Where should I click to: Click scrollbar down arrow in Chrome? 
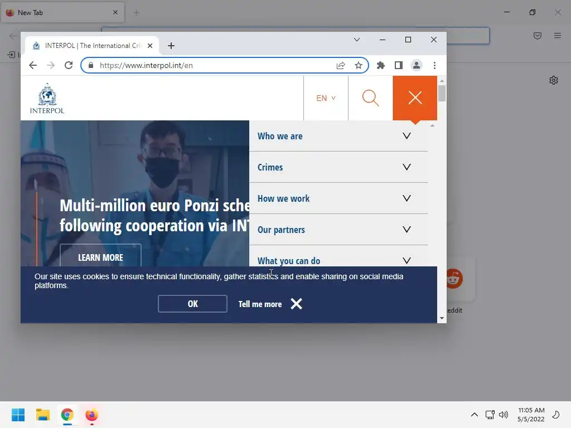pyautogui.click(x=442, y=318)
